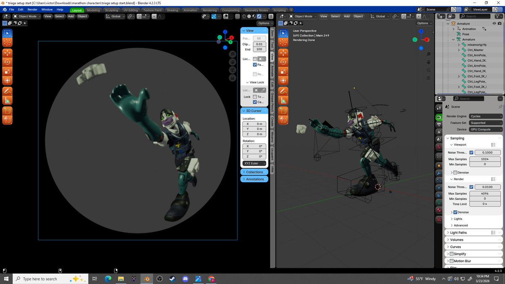Screen dimensions: 505x284
Task: Click the blue Z axis gizmo in right viewport
Action: pos(420,32)
